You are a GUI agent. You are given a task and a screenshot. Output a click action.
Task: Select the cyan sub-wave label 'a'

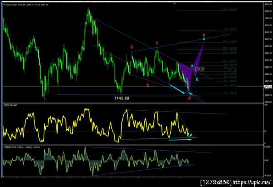(192, 66)
